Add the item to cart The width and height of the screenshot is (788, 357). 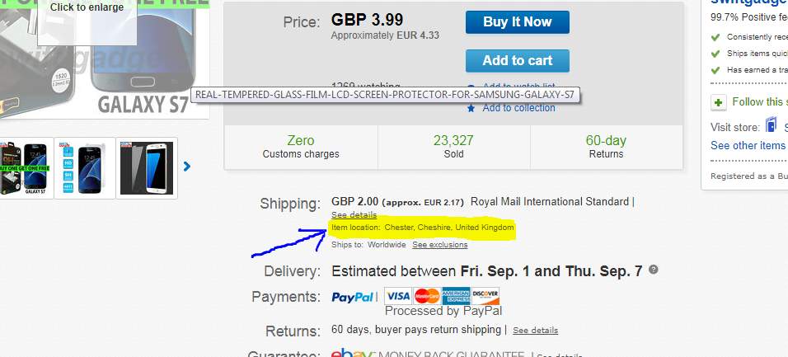(517, 60)
